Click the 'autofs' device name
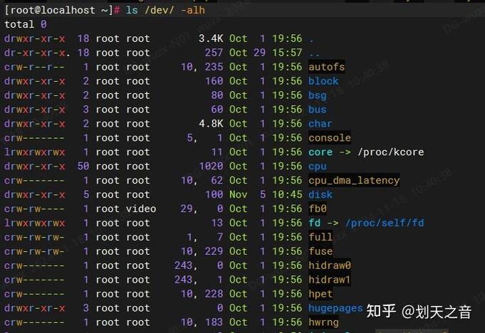This screenshot has height=333, width=485. tap(326, 67)
